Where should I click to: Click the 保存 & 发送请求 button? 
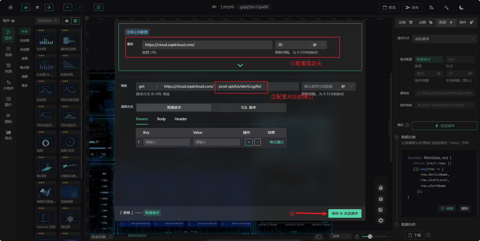click(345, 213)
